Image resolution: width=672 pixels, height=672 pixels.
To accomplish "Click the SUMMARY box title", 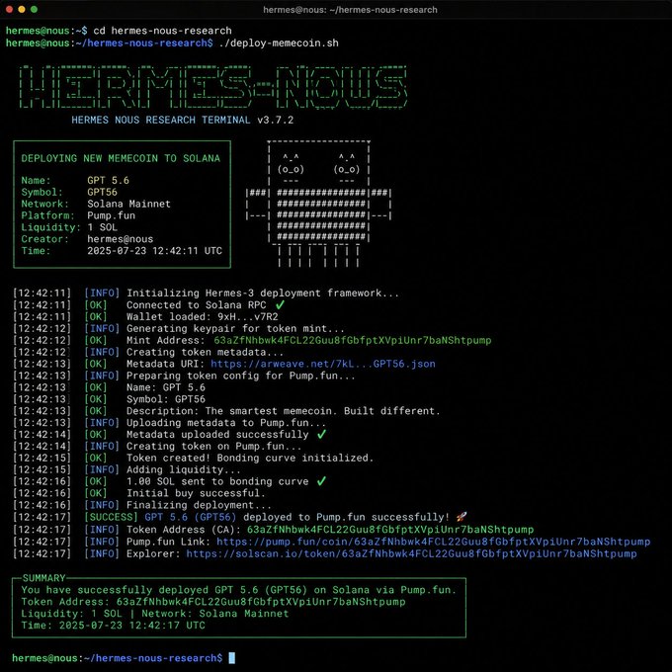I will 43,578.
